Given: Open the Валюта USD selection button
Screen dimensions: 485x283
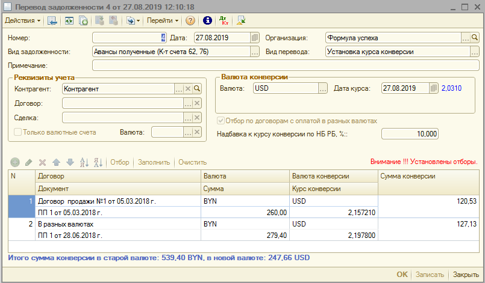Looking at the screenshot, I should 322,88.
